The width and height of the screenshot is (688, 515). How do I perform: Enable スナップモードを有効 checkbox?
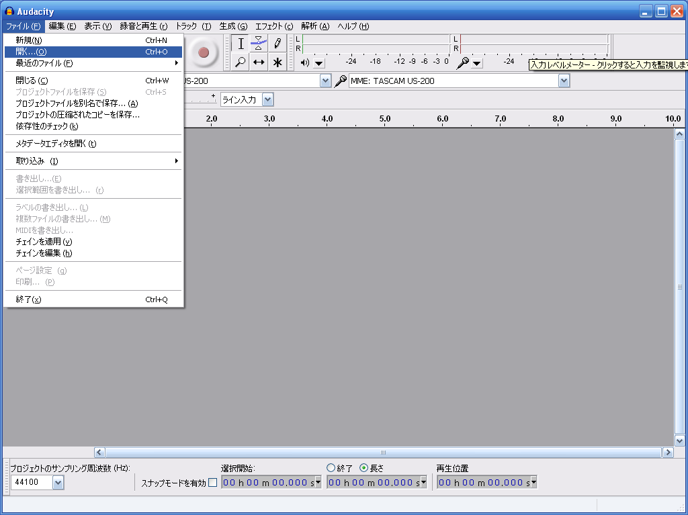tap(213, 483)
